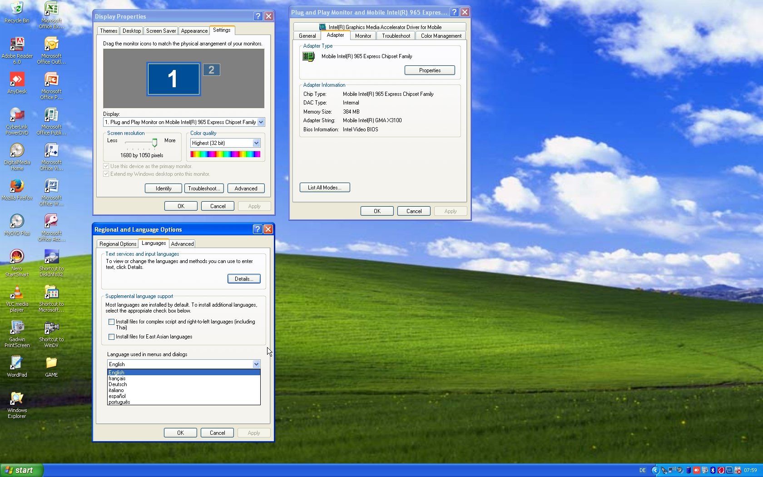Screen dimensions: 763x477
Task: Open the Color quality dropdown
Action: click(256, 143)
